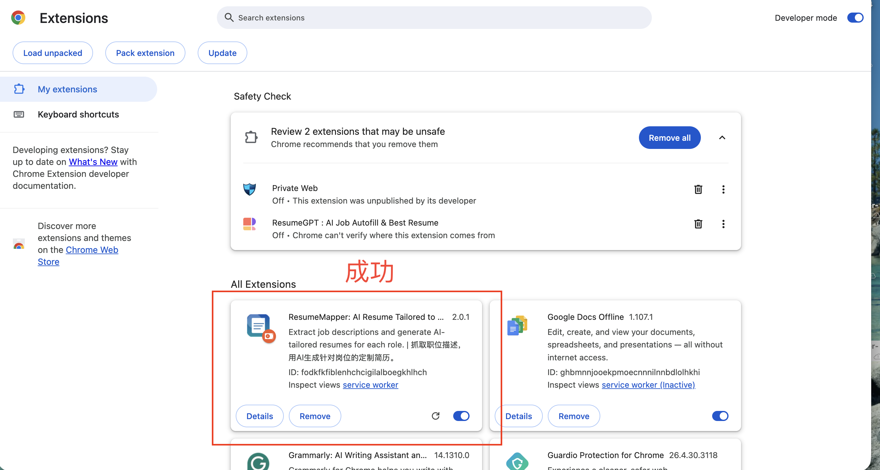880x470 pixels.
Task: Click the ResumeGPT extension icon
Action: [249, 224]
